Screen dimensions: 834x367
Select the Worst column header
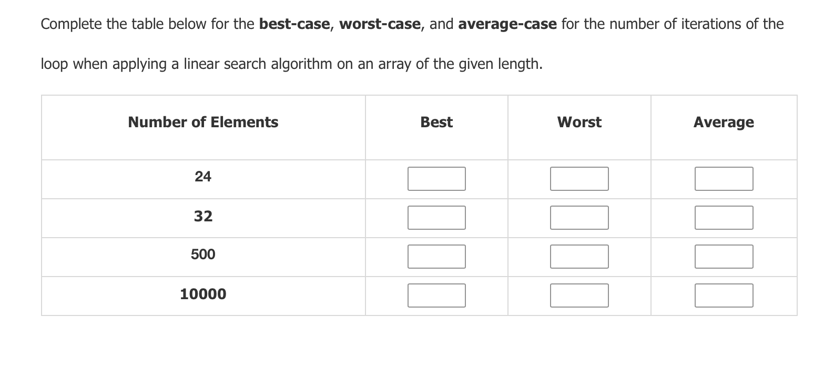pos(578,122)
